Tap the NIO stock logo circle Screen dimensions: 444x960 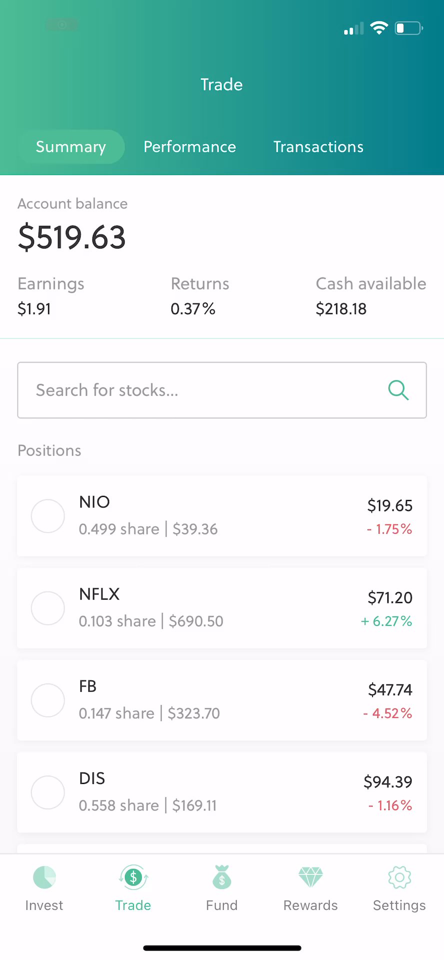point(48,516)
